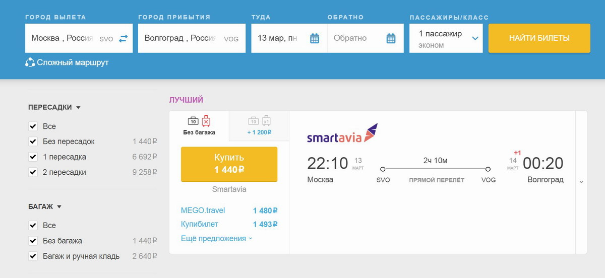Expand flight details chevron at right edge
Screen dimensions: 605x278
pos(581,182)
